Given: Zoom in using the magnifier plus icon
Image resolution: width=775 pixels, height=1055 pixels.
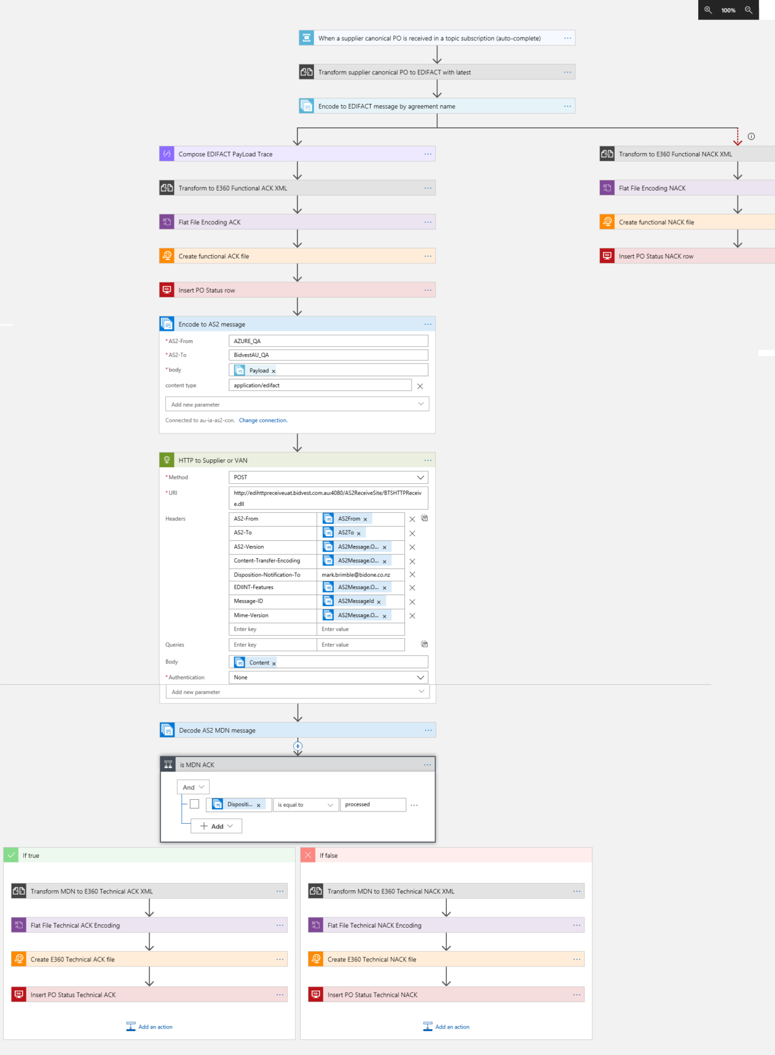Looking at the screenshot, I should (x=708, y=10).
